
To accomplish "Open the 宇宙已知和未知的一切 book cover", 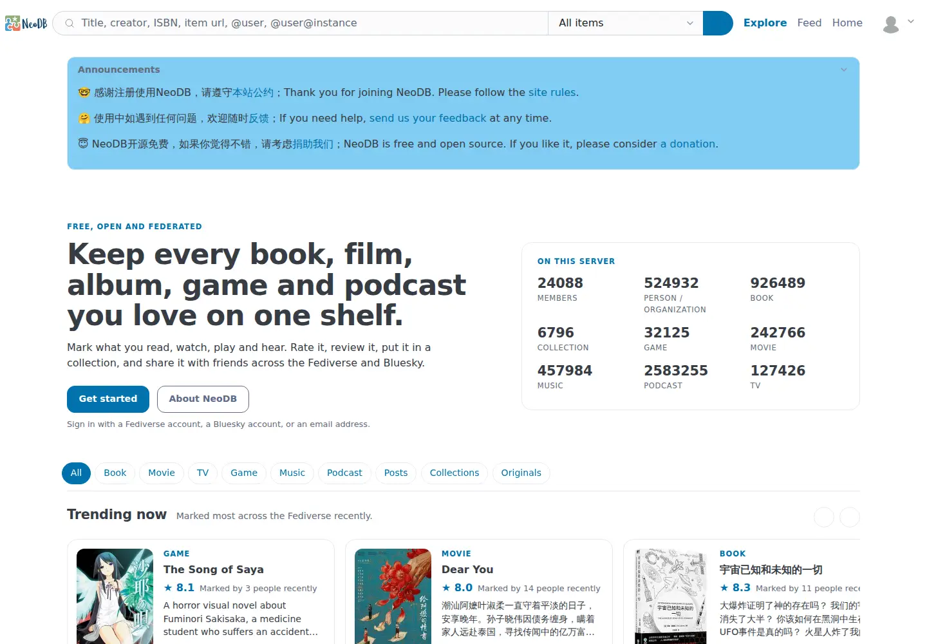I will click(671, 596).
